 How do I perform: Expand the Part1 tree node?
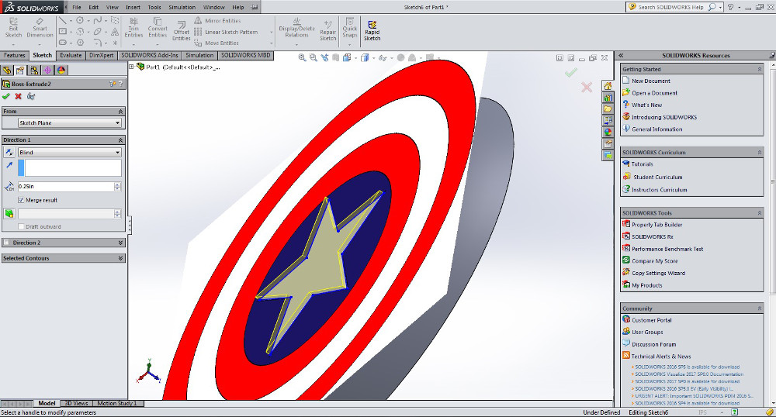click(x=132, y=67)
